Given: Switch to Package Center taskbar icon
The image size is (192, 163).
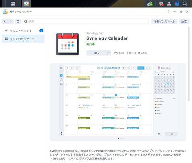Looking at the screenshot, I should coord(26,4).
